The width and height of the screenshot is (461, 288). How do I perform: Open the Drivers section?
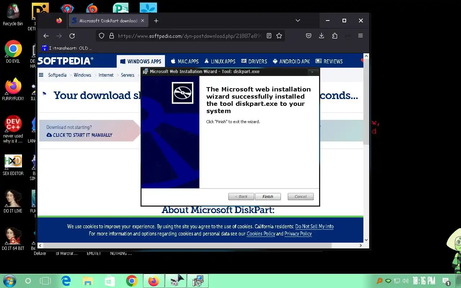coord(254,61)
